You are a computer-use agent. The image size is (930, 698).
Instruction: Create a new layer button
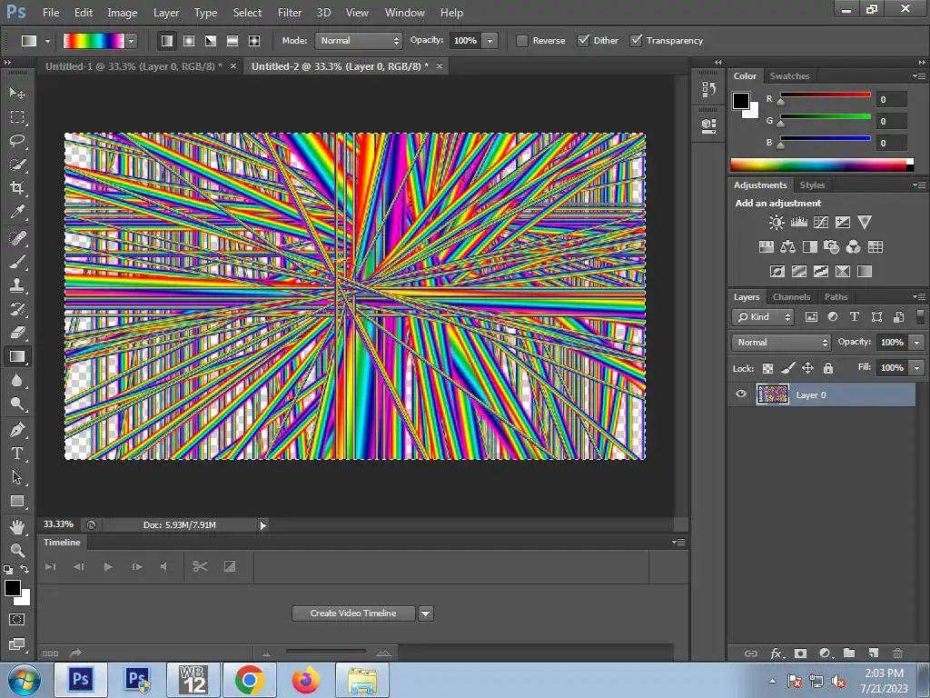pos(873,653)
